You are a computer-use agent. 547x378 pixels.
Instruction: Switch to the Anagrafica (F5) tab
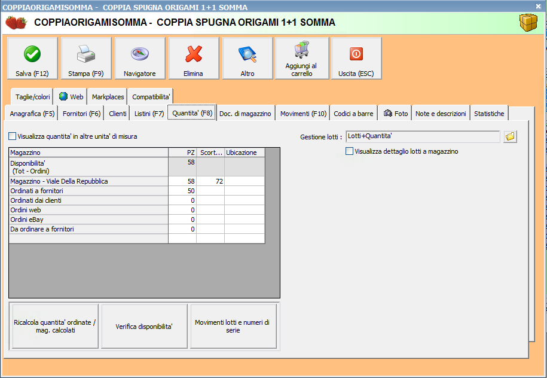[x=32, y=114]
